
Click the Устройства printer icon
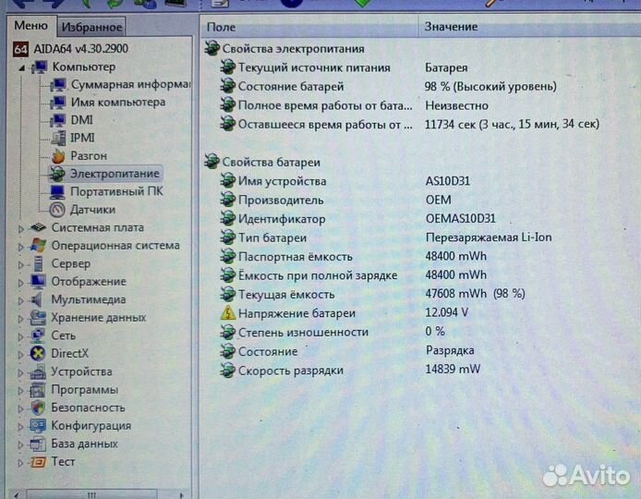click(38, 371)
